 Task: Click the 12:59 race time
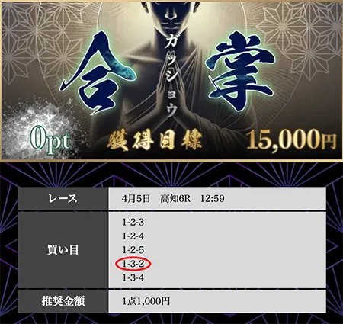[213, 198]
